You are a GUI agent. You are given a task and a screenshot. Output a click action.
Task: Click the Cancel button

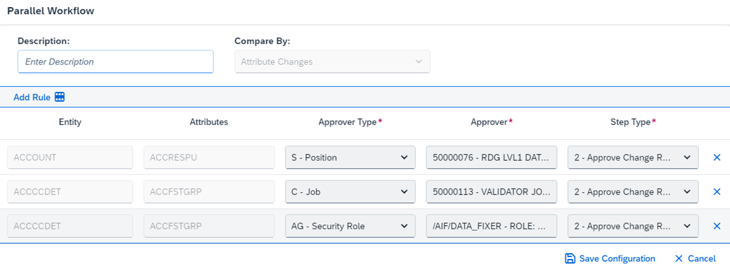[x=695, y=258]
